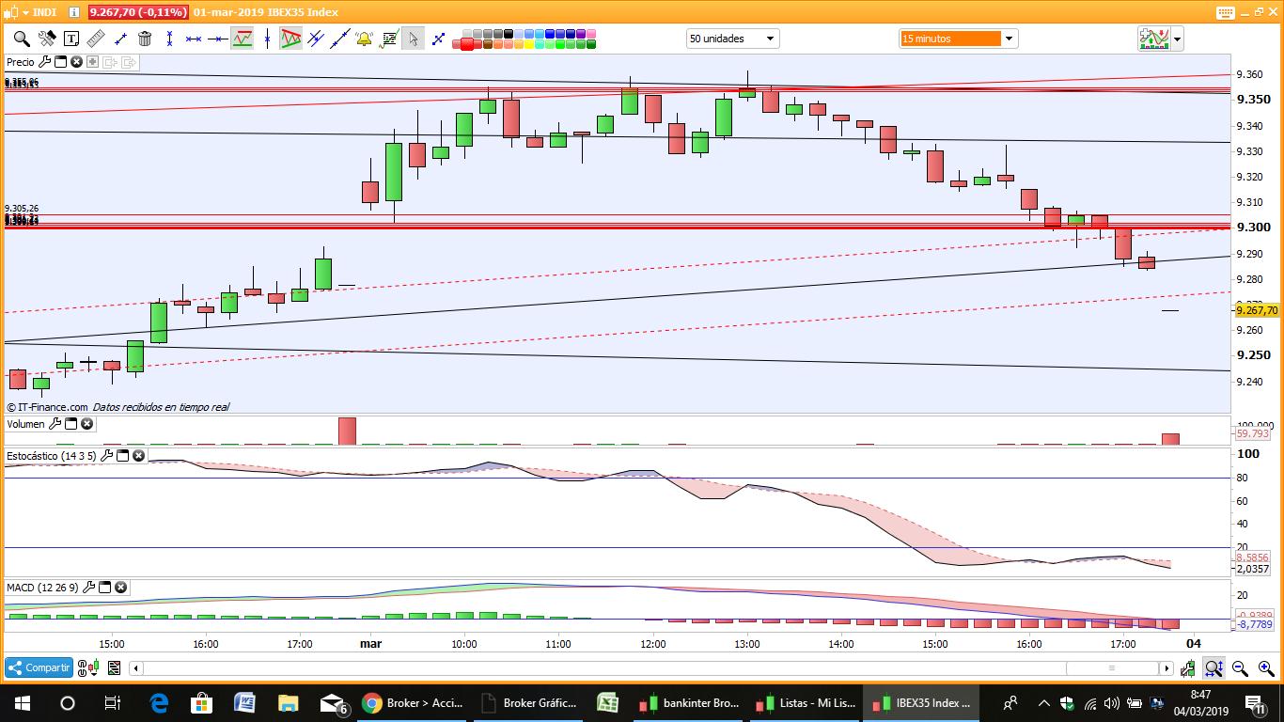Screen dimensions: 1284x722
Task: Close the MACD indicator panel
Action: click(120, 588)
